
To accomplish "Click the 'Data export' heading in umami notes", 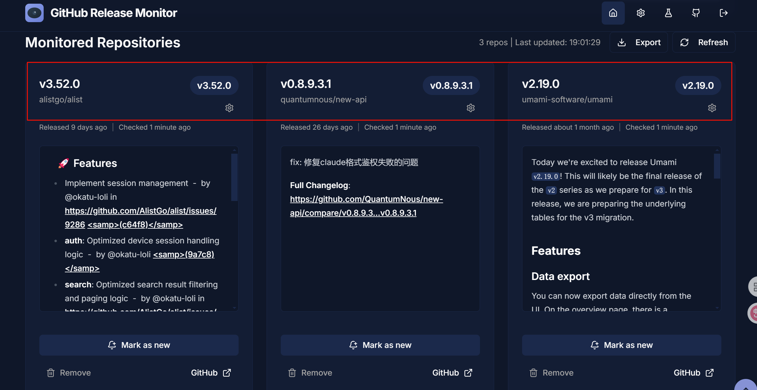I will [561, 276].
